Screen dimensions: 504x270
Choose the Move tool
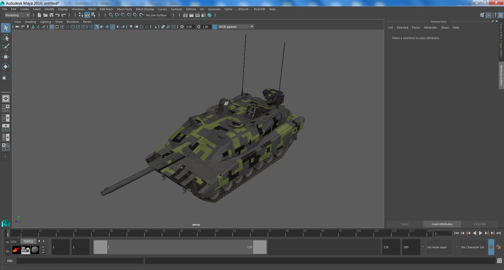[x=6, y=57]
